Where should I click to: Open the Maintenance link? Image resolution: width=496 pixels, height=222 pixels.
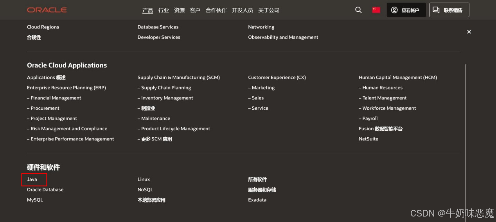[x=154, y=118]
